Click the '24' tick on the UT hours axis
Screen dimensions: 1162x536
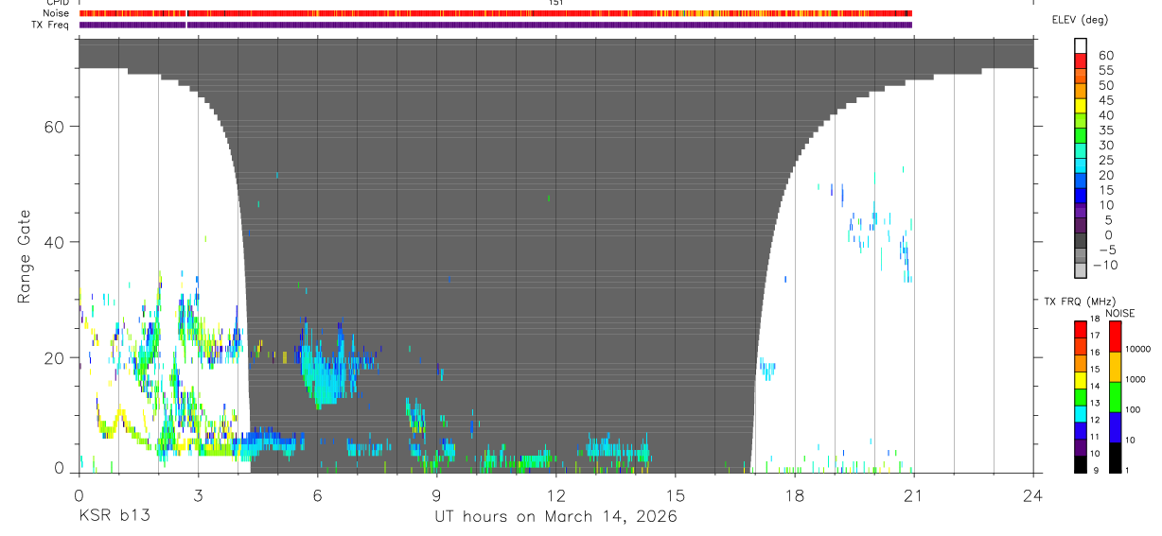1032,494
